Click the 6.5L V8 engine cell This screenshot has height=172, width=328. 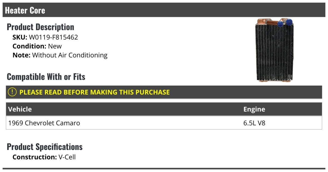coord(254,123)
